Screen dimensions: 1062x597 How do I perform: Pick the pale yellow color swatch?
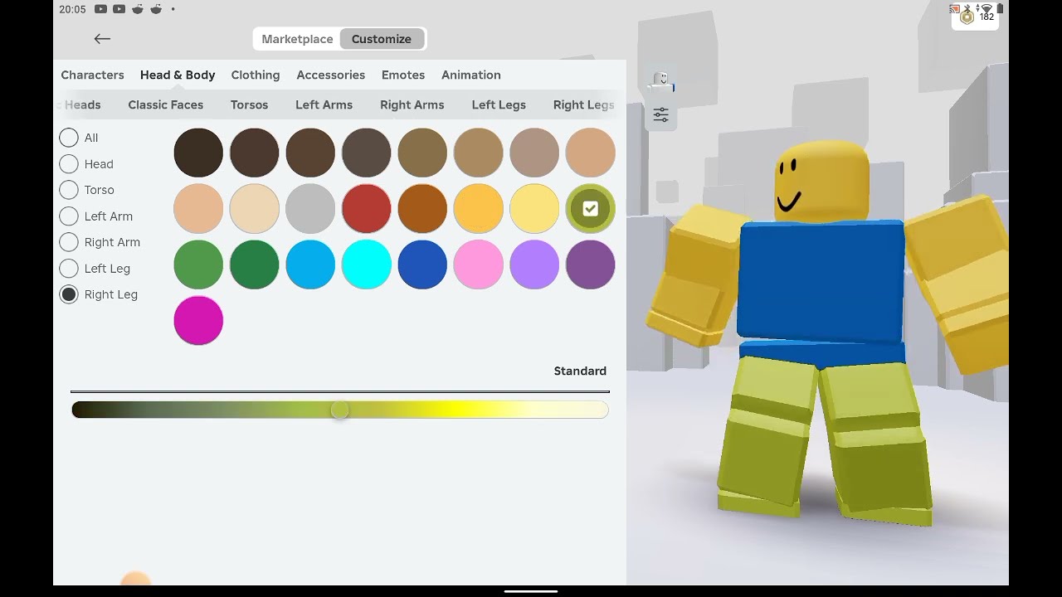tap(534, 208)
